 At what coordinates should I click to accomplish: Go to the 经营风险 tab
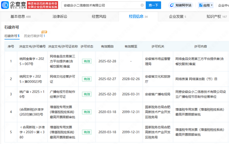tap(99, 16)
